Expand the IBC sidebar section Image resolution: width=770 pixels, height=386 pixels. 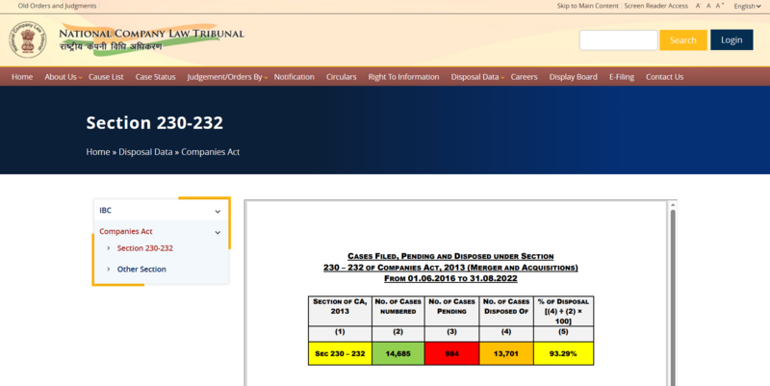pyautogui.click(x=161, y=210)
